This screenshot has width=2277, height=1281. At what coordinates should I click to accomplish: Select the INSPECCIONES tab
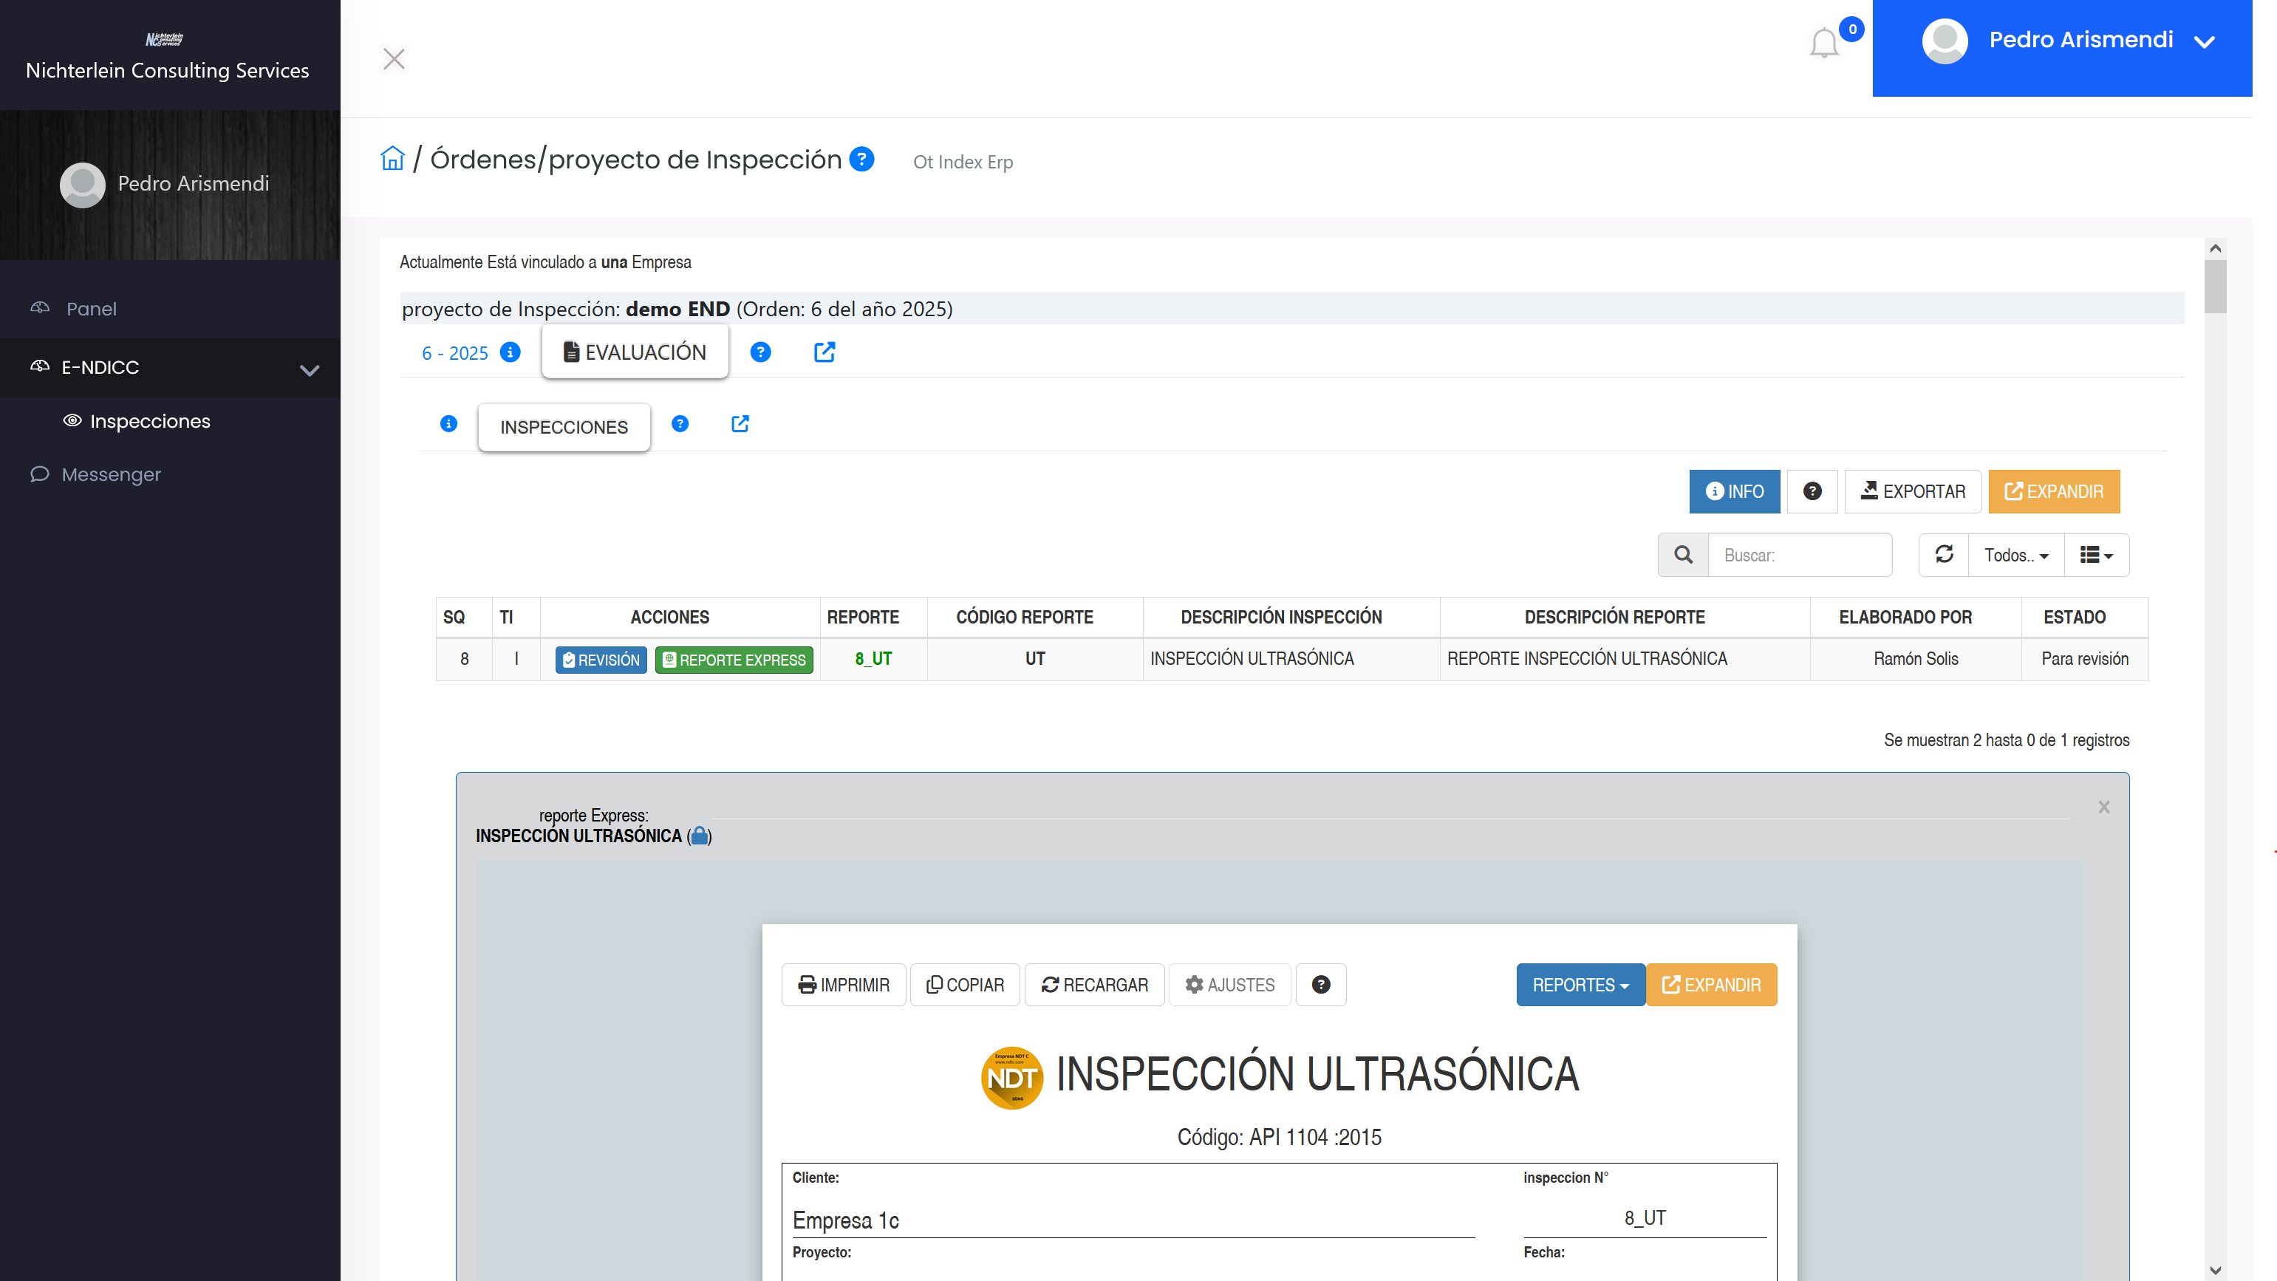[564, 427]
